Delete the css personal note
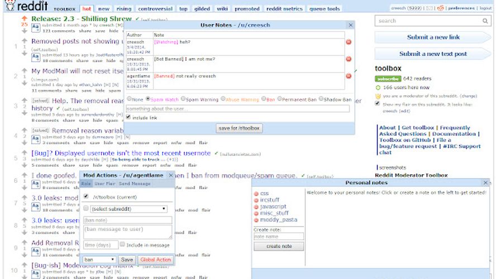 (256, 194)
